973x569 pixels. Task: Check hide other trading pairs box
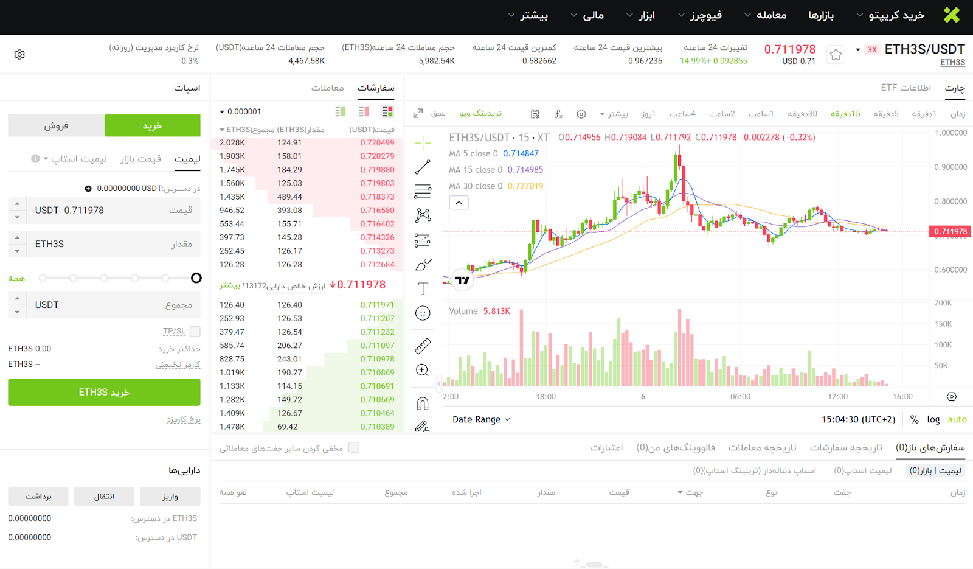click(x=354, y=448)
